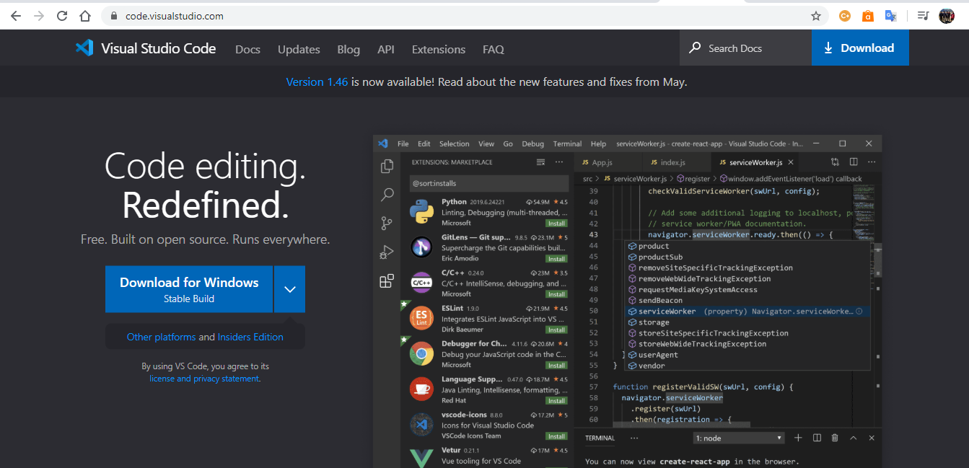Open the Selection menu in VS Code
969x468 pixels.
pyautogui.click(x=455, y=144)
